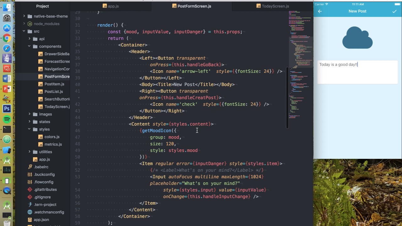
Task: Open Microsoft Word from the dock
Action: (7, 78)
